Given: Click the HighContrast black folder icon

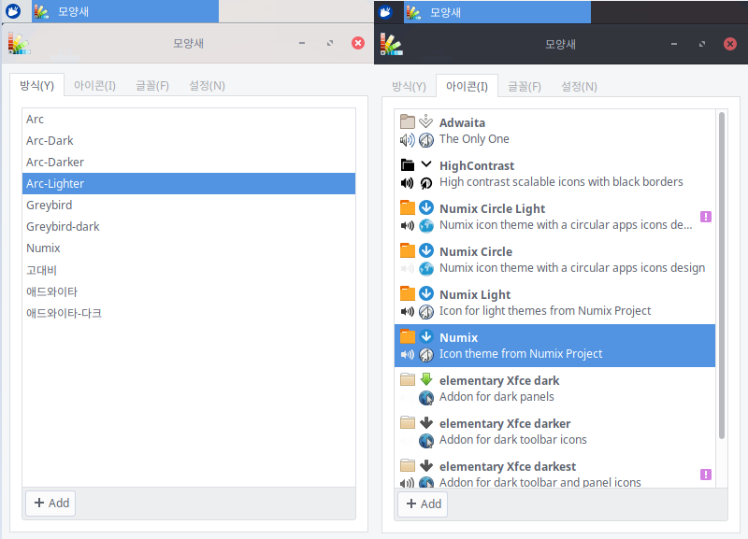Looking at the screenshot, I should point(408,165).
